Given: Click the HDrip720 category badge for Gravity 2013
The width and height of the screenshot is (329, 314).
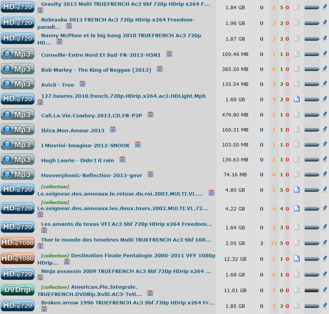Looking at the screenshot, I should click(17, 7).
